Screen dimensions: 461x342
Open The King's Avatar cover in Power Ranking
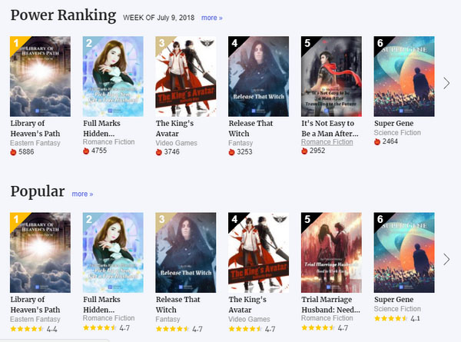pyautogui.click(x=186, y=76)
